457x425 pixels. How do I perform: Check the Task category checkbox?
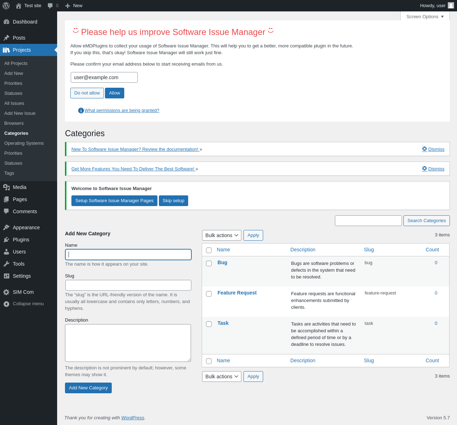pos(209,324)
